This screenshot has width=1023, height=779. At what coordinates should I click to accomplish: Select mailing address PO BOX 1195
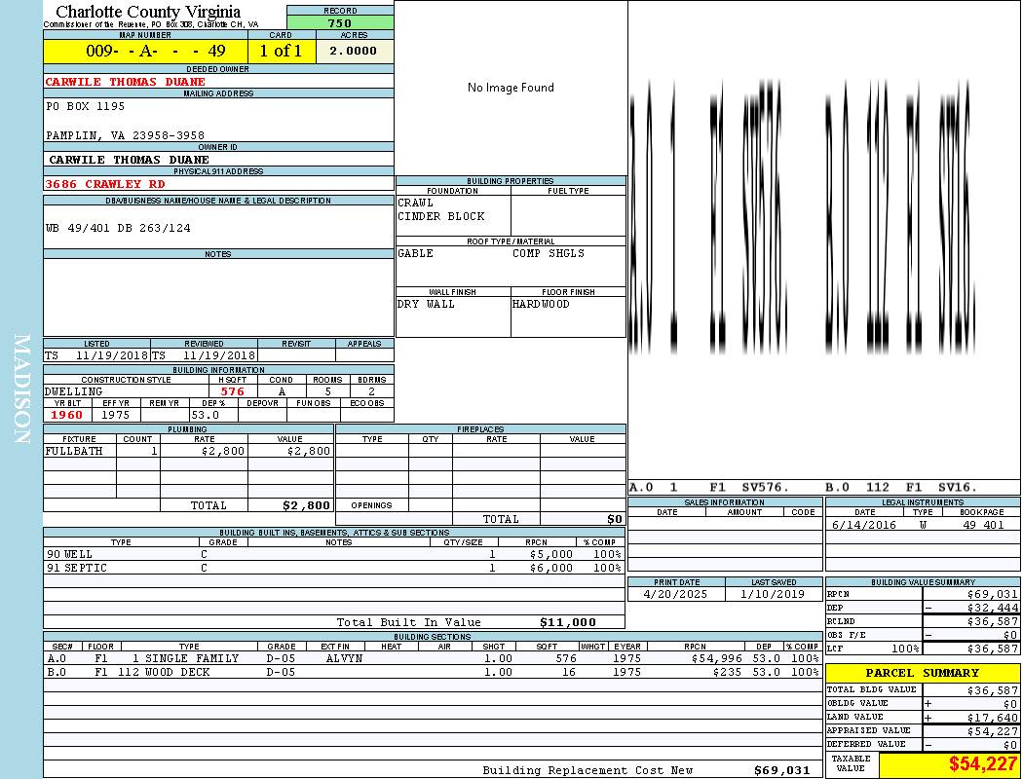85,105
